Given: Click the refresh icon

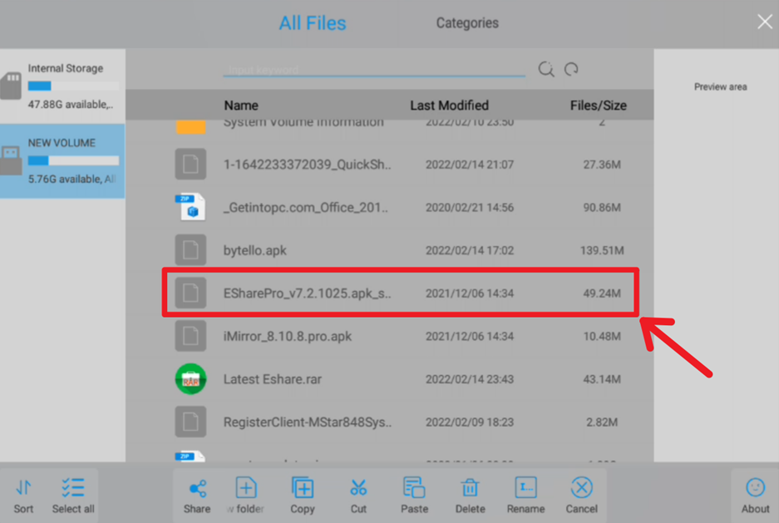Looking at the screenshot, I should (571, 69).
